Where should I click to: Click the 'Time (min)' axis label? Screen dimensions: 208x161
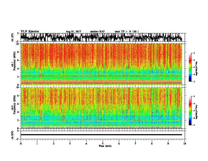pyautogui.click(x=105, y=146)
